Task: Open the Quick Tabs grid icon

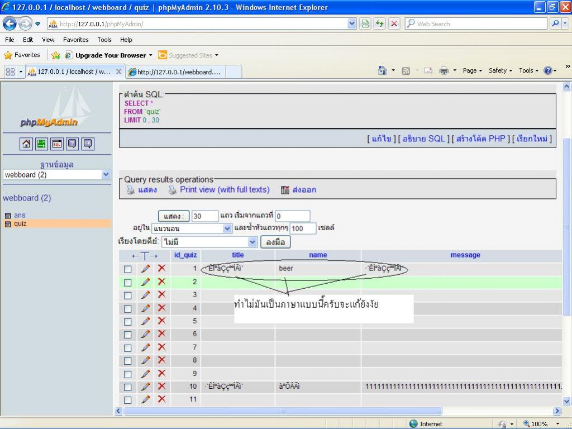Action: [10, 72]
